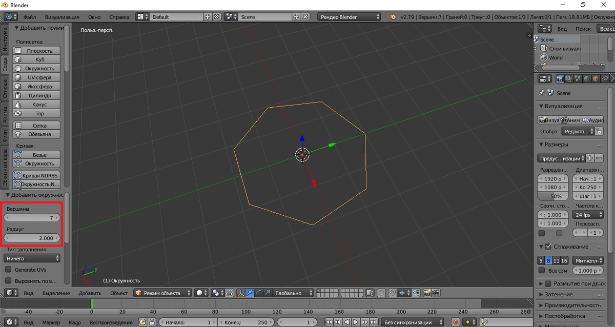The height and width of the screenshot is (327, 615).
Task: Click the NURBS curve (Кривая NURBS) icon
Action: pos(18,175)
